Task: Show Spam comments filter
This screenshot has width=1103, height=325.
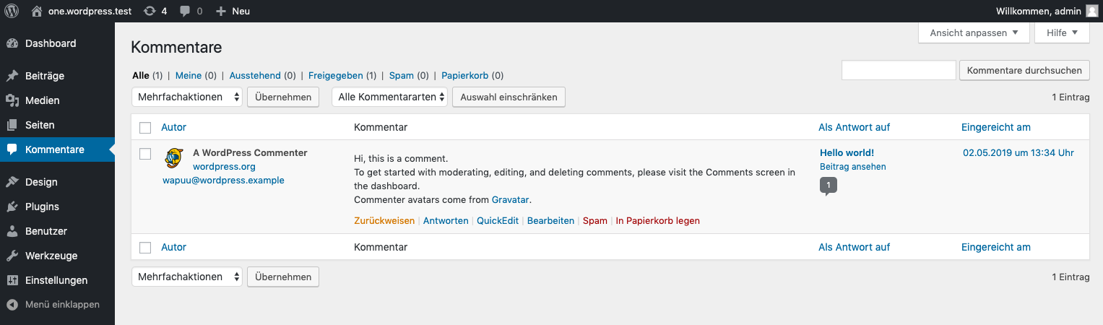Action: 402,75
